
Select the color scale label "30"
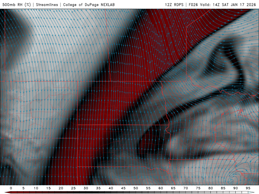[86, 188]
